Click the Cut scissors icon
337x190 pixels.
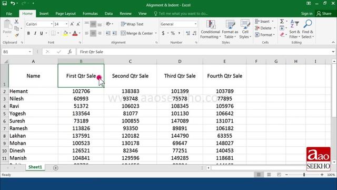16,22
